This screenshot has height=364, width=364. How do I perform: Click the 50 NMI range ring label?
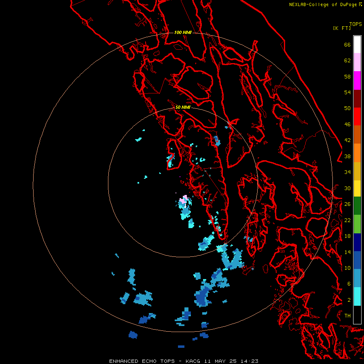(x=183, y=107)
